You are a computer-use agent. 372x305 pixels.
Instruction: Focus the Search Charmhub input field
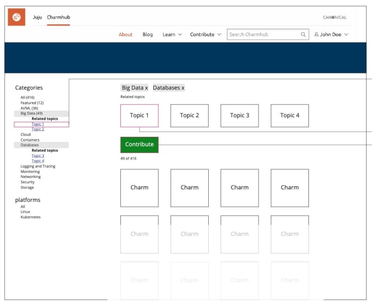point(268,35)
